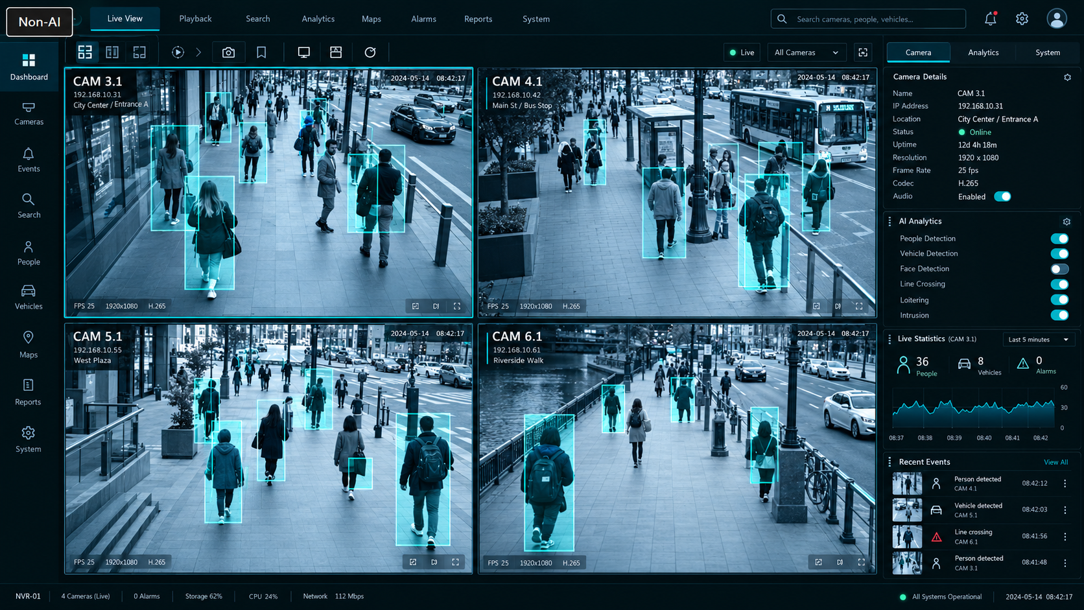Switch to the Playback tab

195,19
